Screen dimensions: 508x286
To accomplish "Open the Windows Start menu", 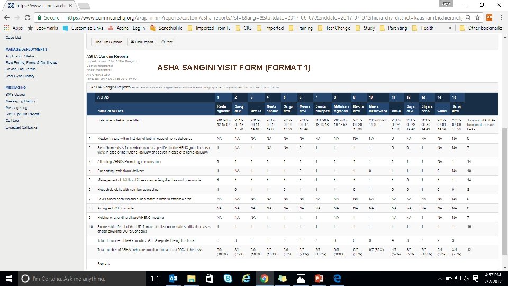I will (x=9, y=279).
